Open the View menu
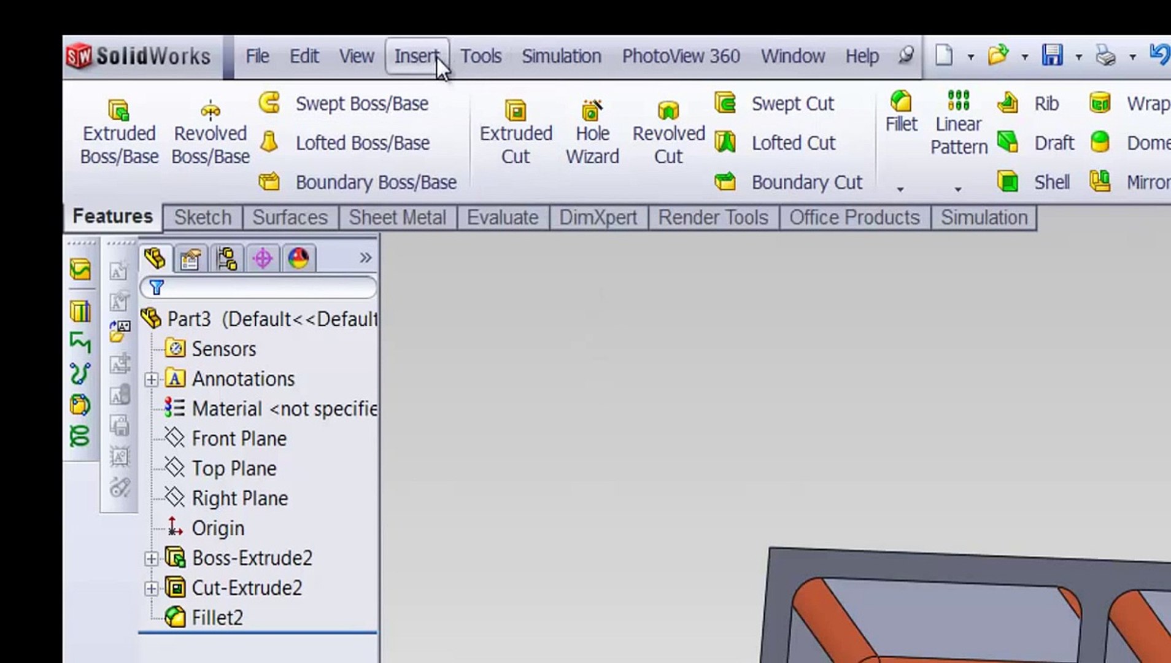 pyautogui.click(x=357, y=56)
